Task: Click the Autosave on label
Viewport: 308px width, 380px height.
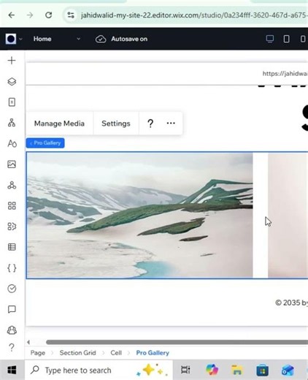Action: click(129, 39)
